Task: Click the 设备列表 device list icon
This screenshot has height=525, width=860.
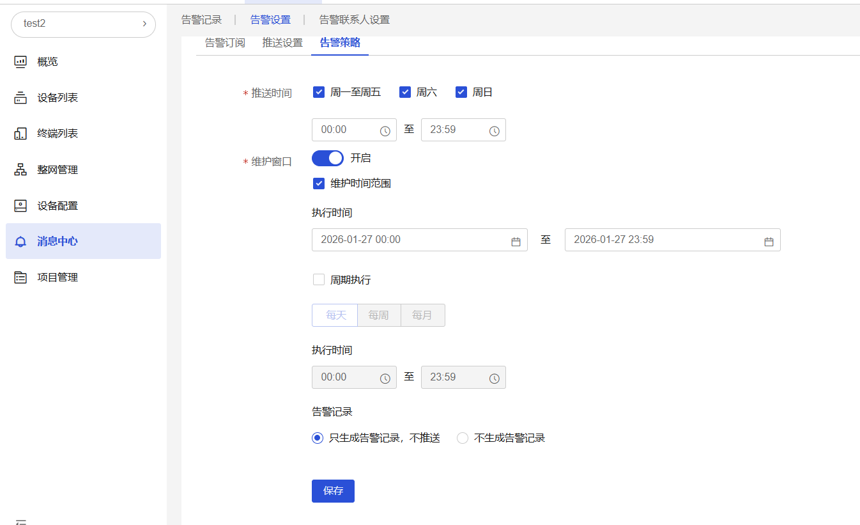Action: pos(20,98)
